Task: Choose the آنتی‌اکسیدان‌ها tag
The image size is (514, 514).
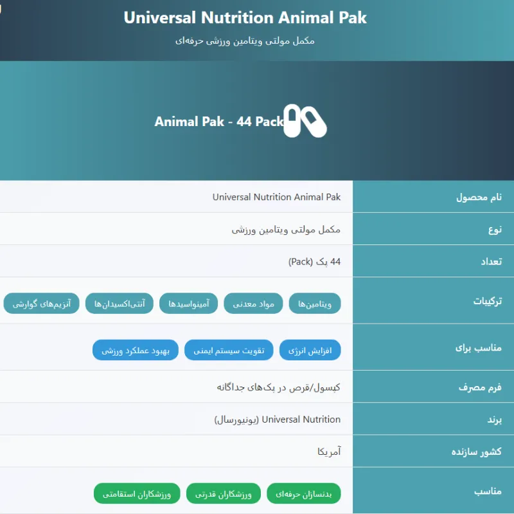Action: tap(120, 304)
